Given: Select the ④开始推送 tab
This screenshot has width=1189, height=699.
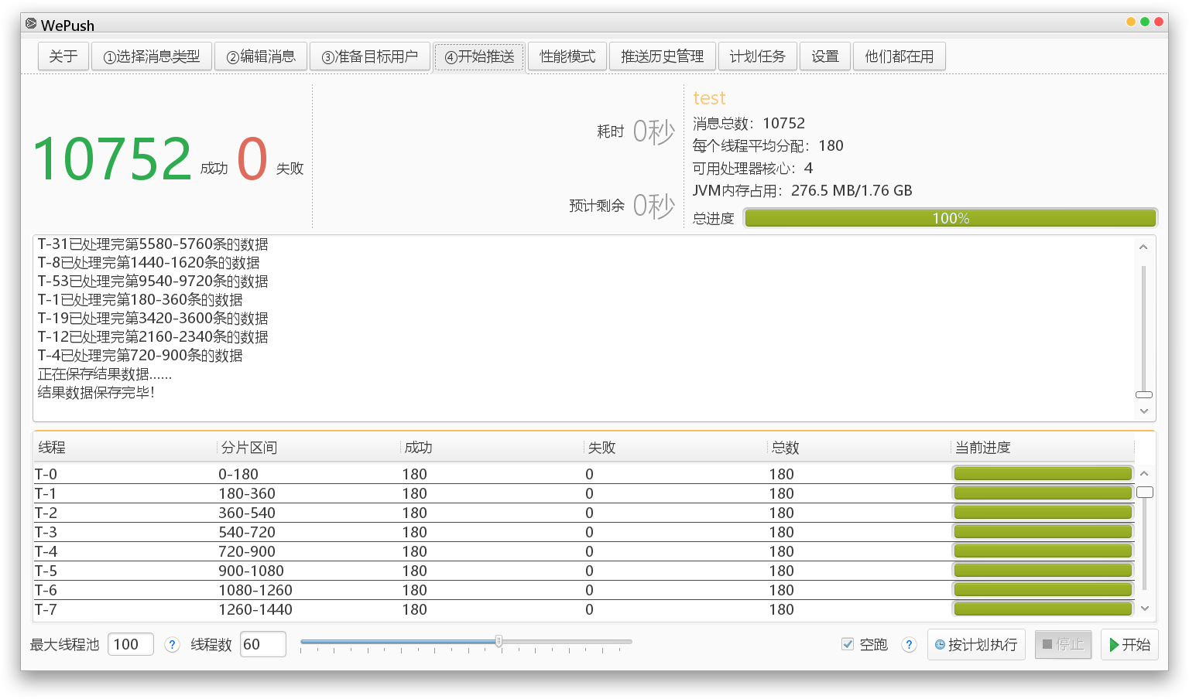Looking at the screenshot, I should tap(479, 56).
